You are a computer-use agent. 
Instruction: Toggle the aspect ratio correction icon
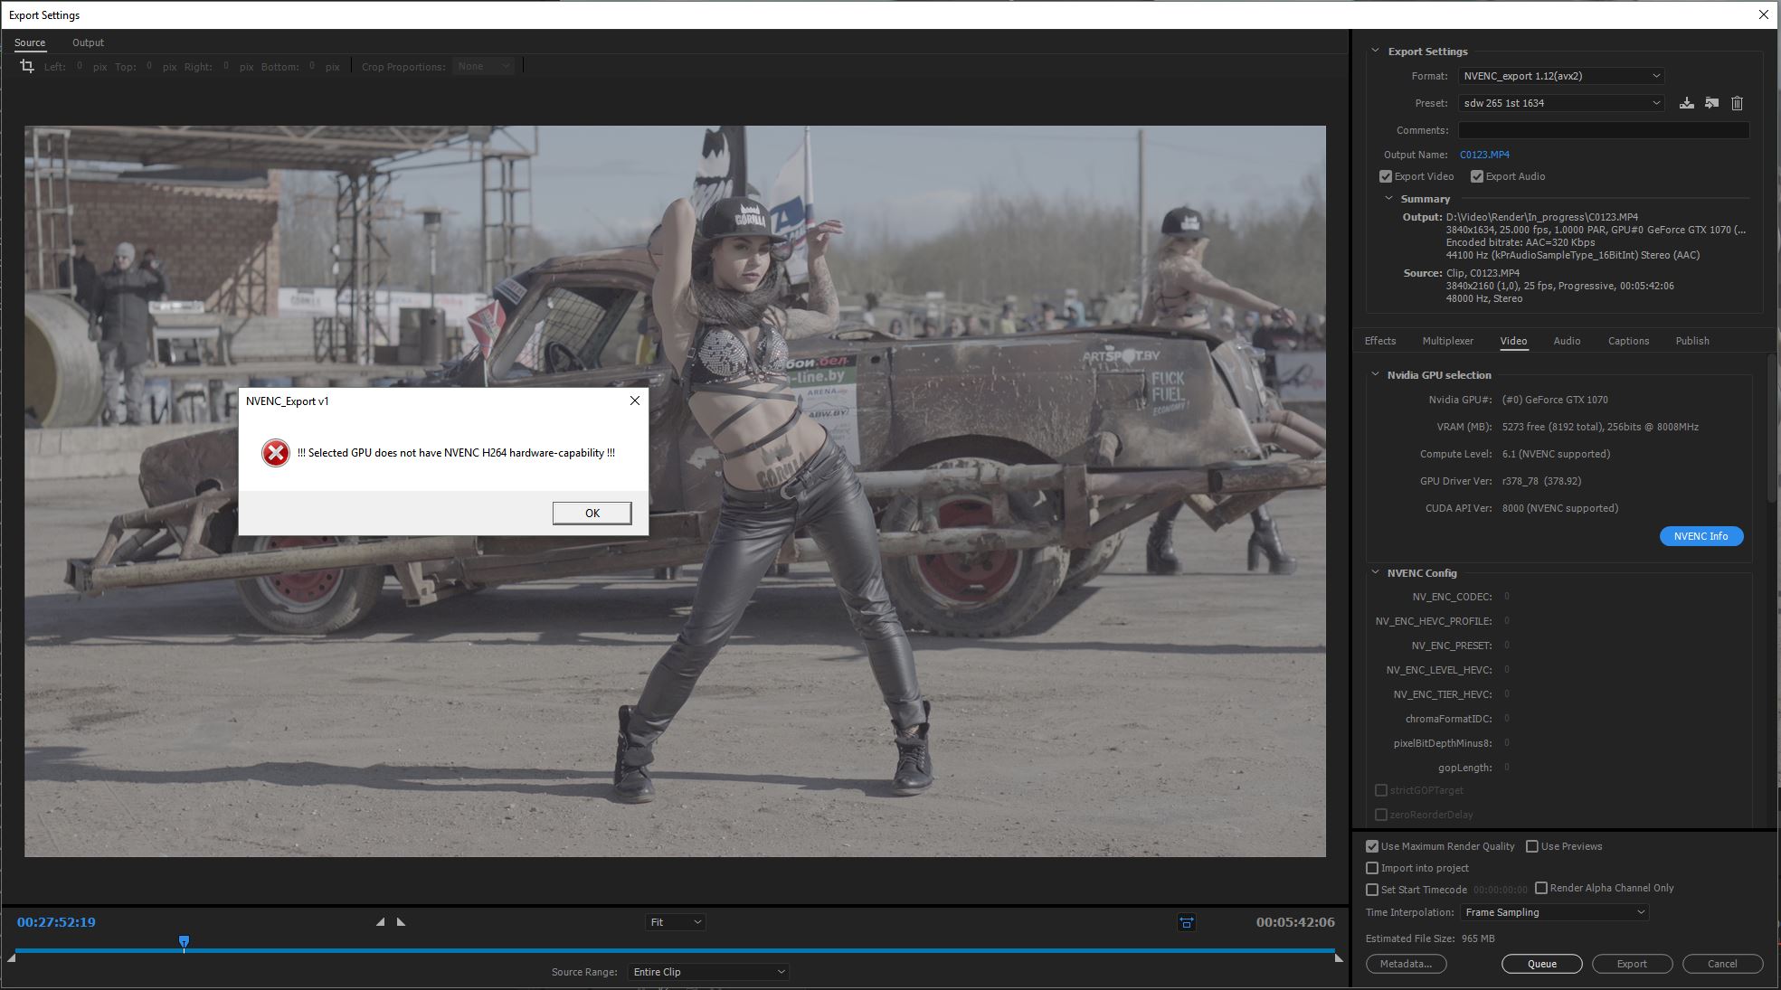[1186, 922]
